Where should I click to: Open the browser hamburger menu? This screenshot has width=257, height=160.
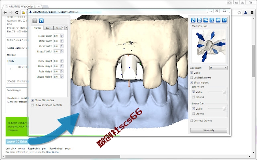tap(252, 12)
